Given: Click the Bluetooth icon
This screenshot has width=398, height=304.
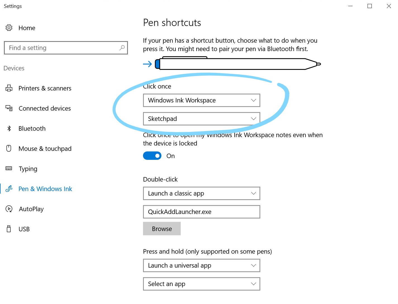Looking at the screenshot, I should 9,128.
